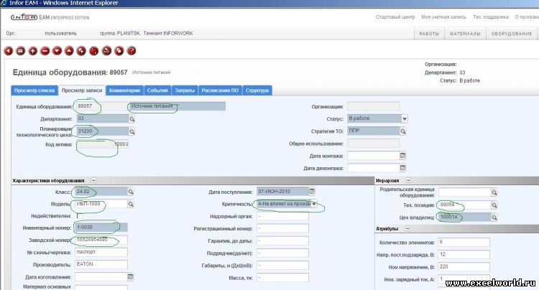Click the Оборудование navigation button
Image resolution: width=539 pixels, height=290 pixels.
pyautogui.click(x=511, y=33)
